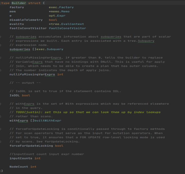185x174 pixels.
Task: Click the '*memo.Memo' type
Action: click(59, 12)
